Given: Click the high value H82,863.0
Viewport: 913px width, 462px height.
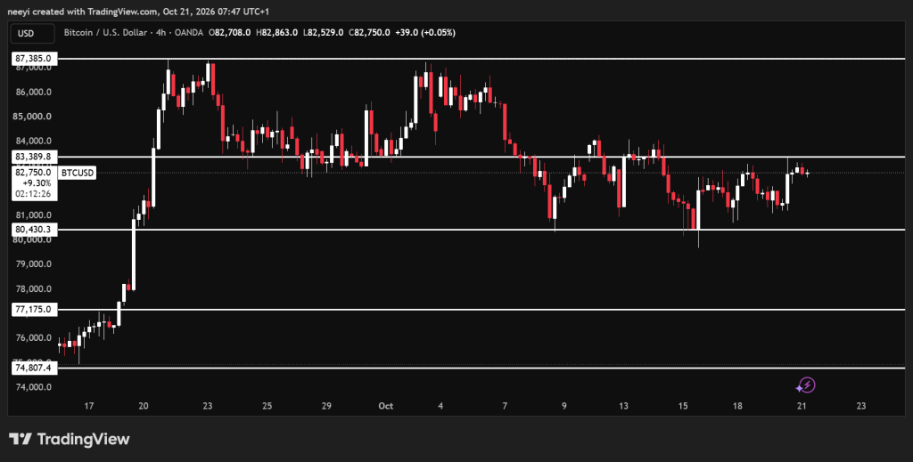Looking at the screenshot, I should [x=276, y=33].
